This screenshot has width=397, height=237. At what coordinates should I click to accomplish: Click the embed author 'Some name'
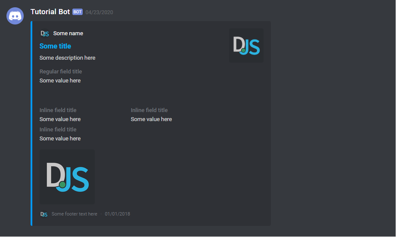[68, 33]
